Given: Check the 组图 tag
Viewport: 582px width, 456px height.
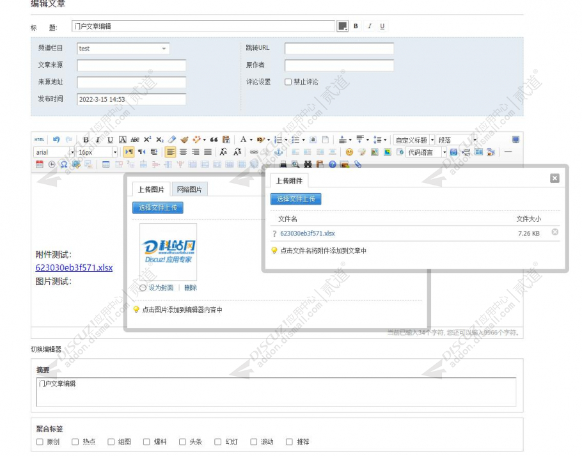Looking at the screenshot, I should coord(111,441).
